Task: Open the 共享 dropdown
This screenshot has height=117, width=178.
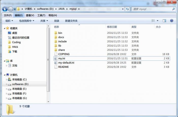Action: pyautogui.click(x=44, y=21)
